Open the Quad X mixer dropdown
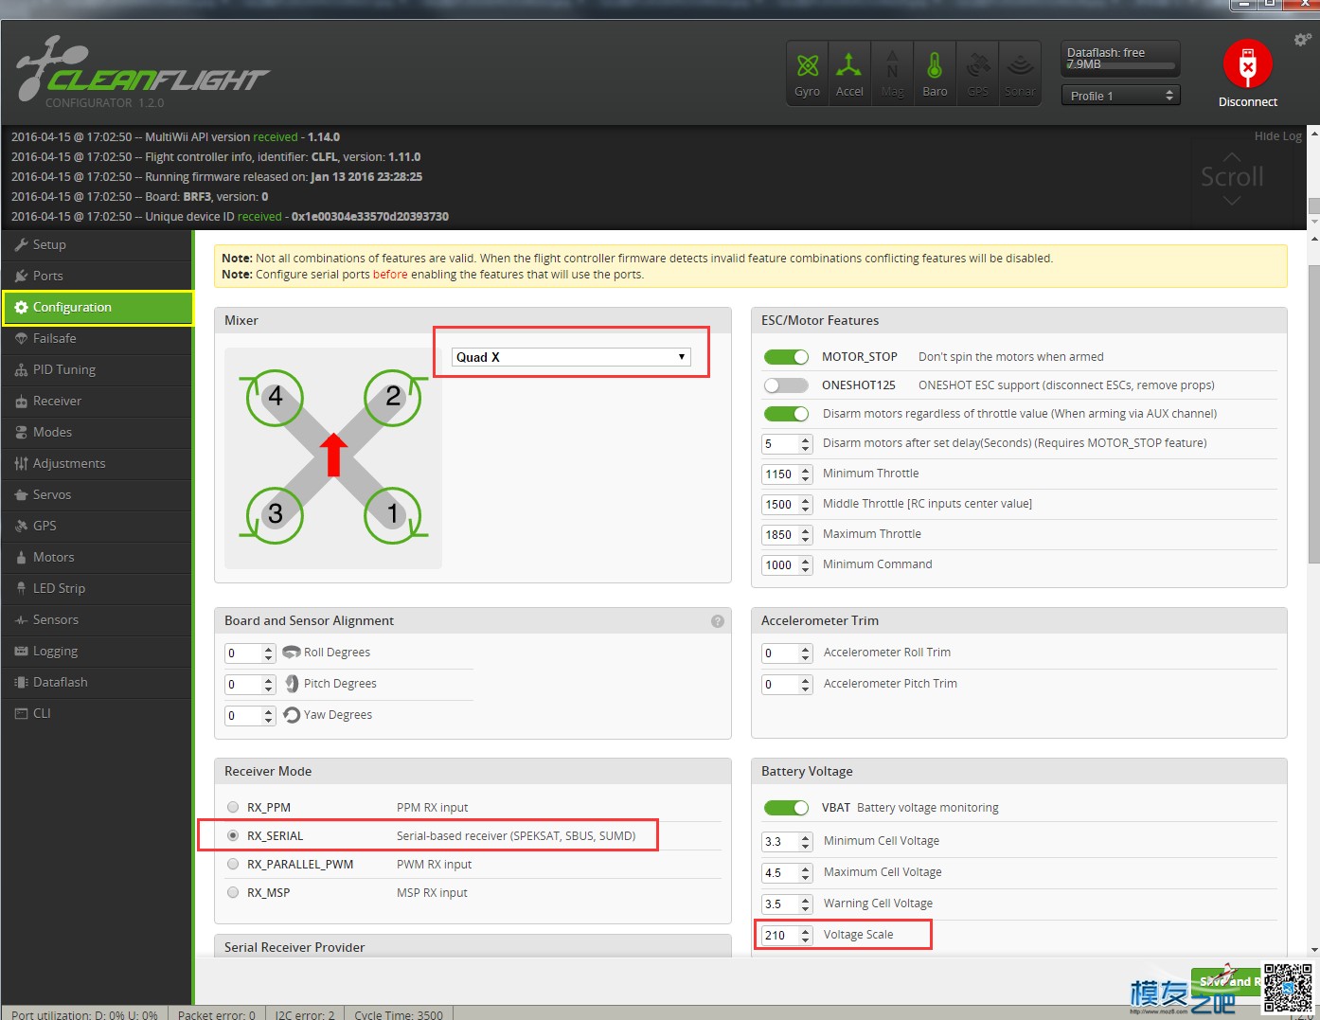The width and height of the screenshot is (1320, 1020). click(571, 357)
